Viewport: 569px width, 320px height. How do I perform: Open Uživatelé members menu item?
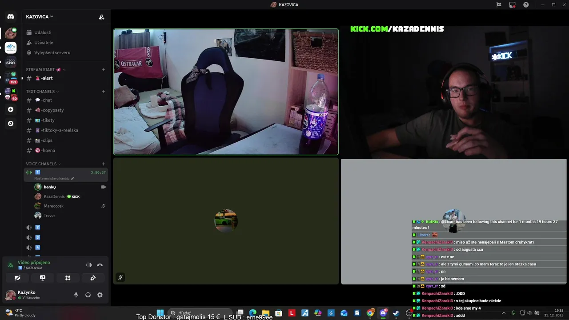click(x=66, y=43)
